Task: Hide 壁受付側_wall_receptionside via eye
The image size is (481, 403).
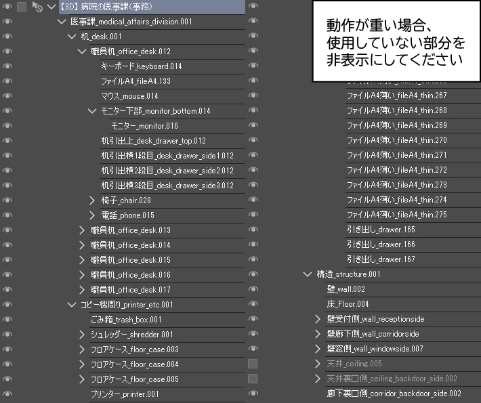Action: pos(253,318)
